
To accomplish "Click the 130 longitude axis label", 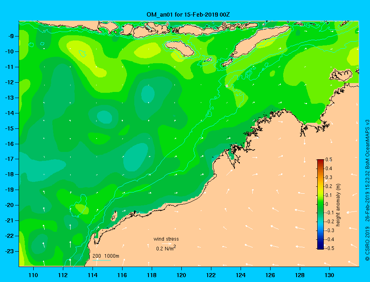I will pyautogui.click(x=329, y=275).
